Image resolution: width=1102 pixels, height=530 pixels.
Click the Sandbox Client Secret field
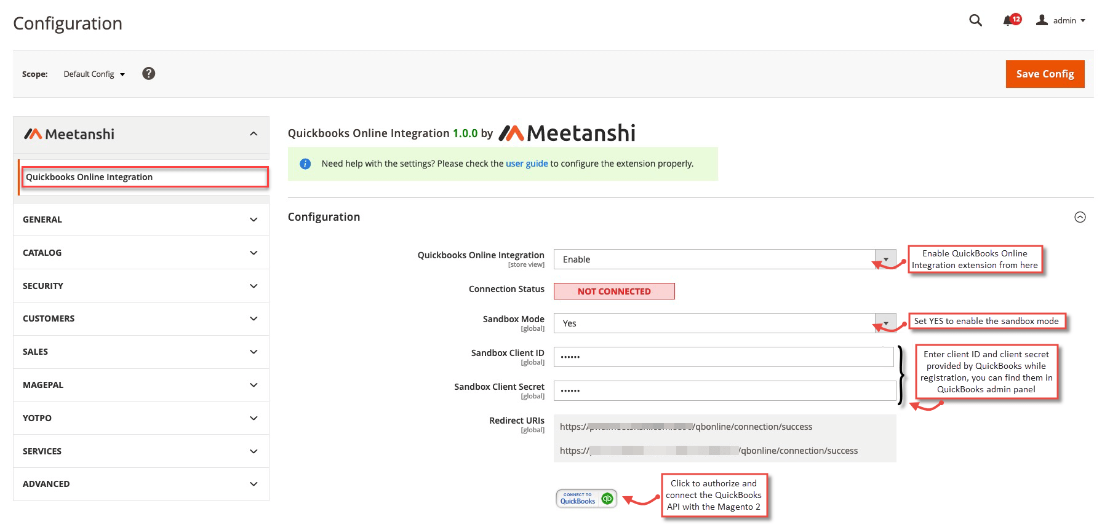pos(725,390)
